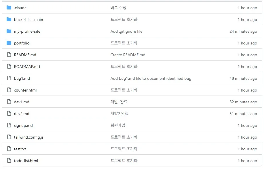The image size is (265, 169).
Task: Click the file icon beside README.md
Action: coord(9,55)
